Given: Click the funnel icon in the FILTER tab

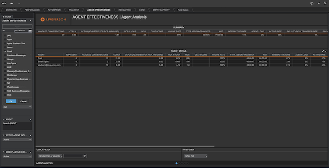Looking at the screenshot, I should pyautogui.click(x=4, y=17).
